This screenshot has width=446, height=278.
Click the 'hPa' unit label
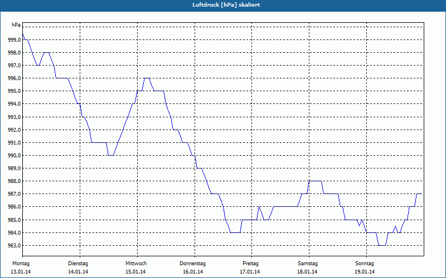coord(16,25)
